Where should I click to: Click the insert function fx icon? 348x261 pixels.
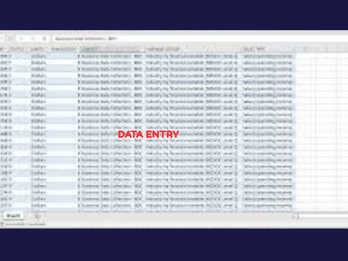click(x=44, y=39)
